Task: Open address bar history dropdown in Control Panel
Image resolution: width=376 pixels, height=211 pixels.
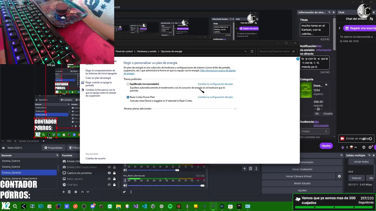Action: [245, 51]
